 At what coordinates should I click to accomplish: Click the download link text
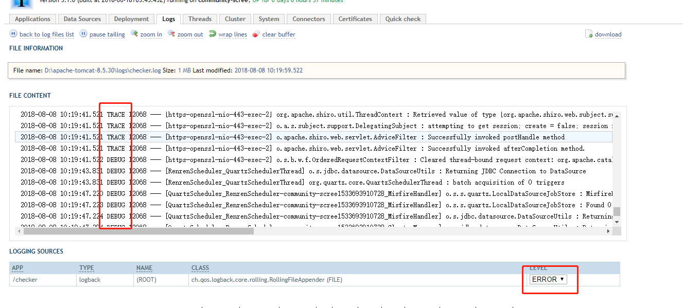point(608,34)
